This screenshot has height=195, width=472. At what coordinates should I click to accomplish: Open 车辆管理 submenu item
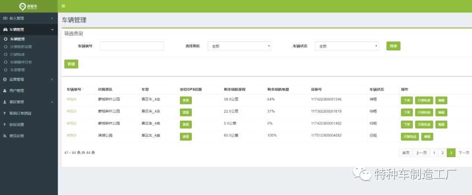[17, 39]
